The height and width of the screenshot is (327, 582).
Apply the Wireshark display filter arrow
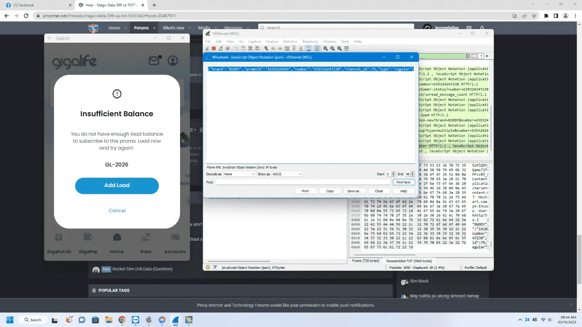coord(475,56)
